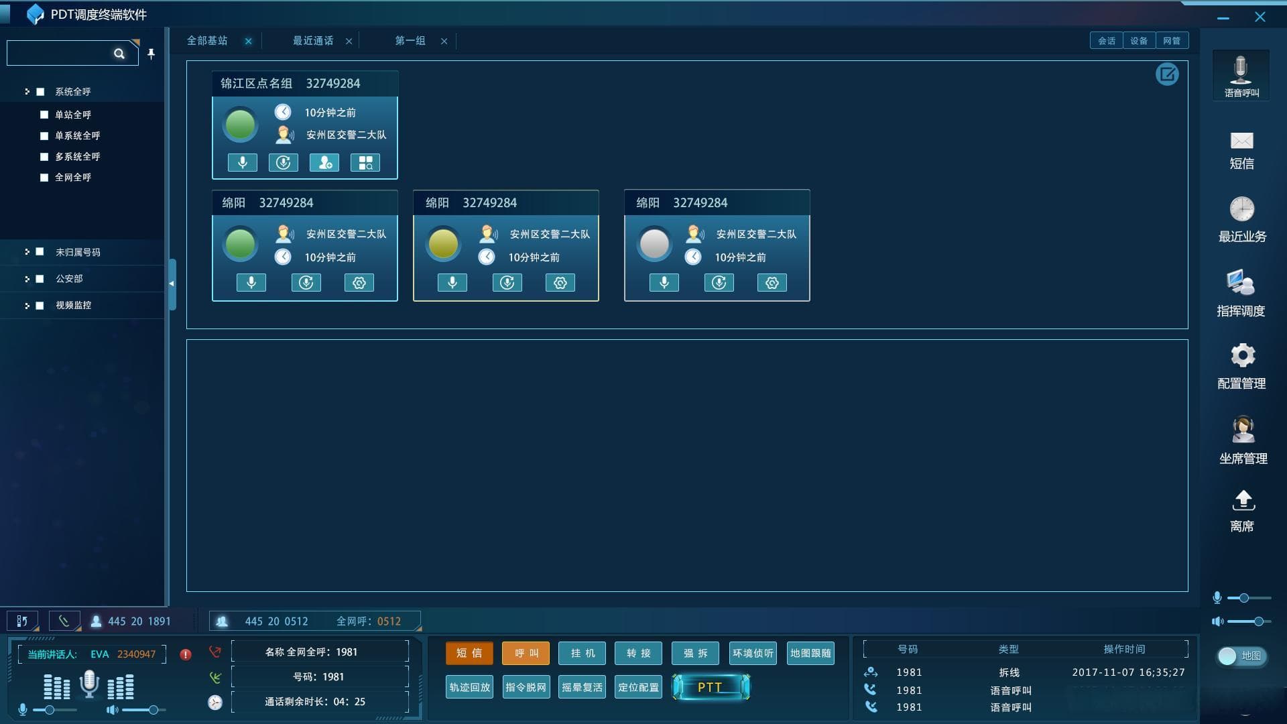Click settings gear in green-status 绵阳 card
The height and width of the screenshot is (724, 1287).
click(359, 282)
